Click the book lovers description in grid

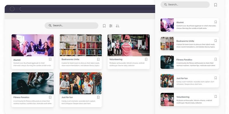80,64
